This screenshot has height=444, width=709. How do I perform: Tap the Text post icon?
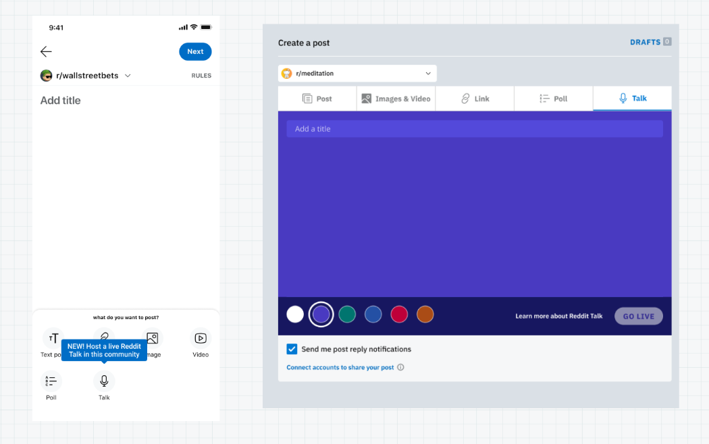pyautogui.click(x=52, y=338)
